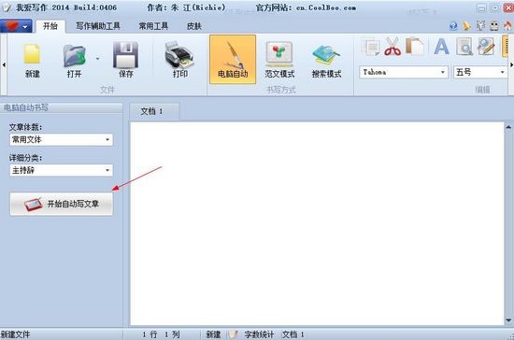Screen dimensions: 514x340
Task: Open the 文章体裁 dropdown showing 常用文体
Action: tap(62, 140)
